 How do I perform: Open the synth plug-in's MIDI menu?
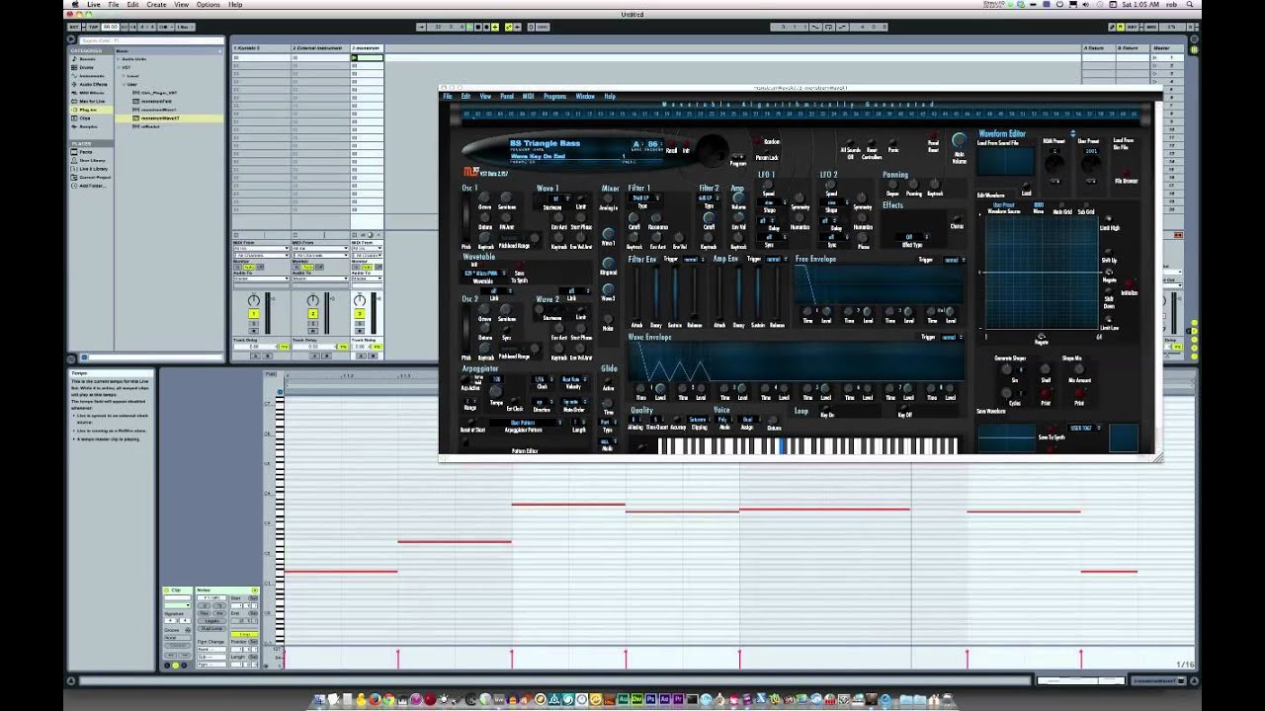tap(529, 97)
